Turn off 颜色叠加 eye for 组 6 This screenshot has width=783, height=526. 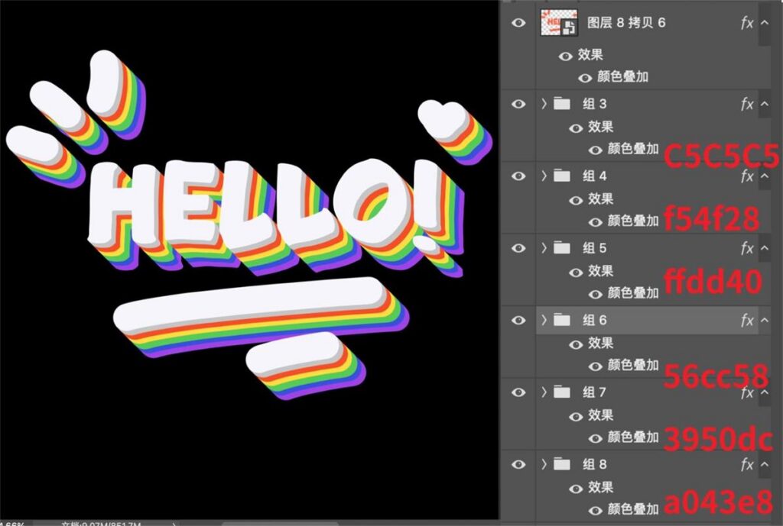point(595,366)
